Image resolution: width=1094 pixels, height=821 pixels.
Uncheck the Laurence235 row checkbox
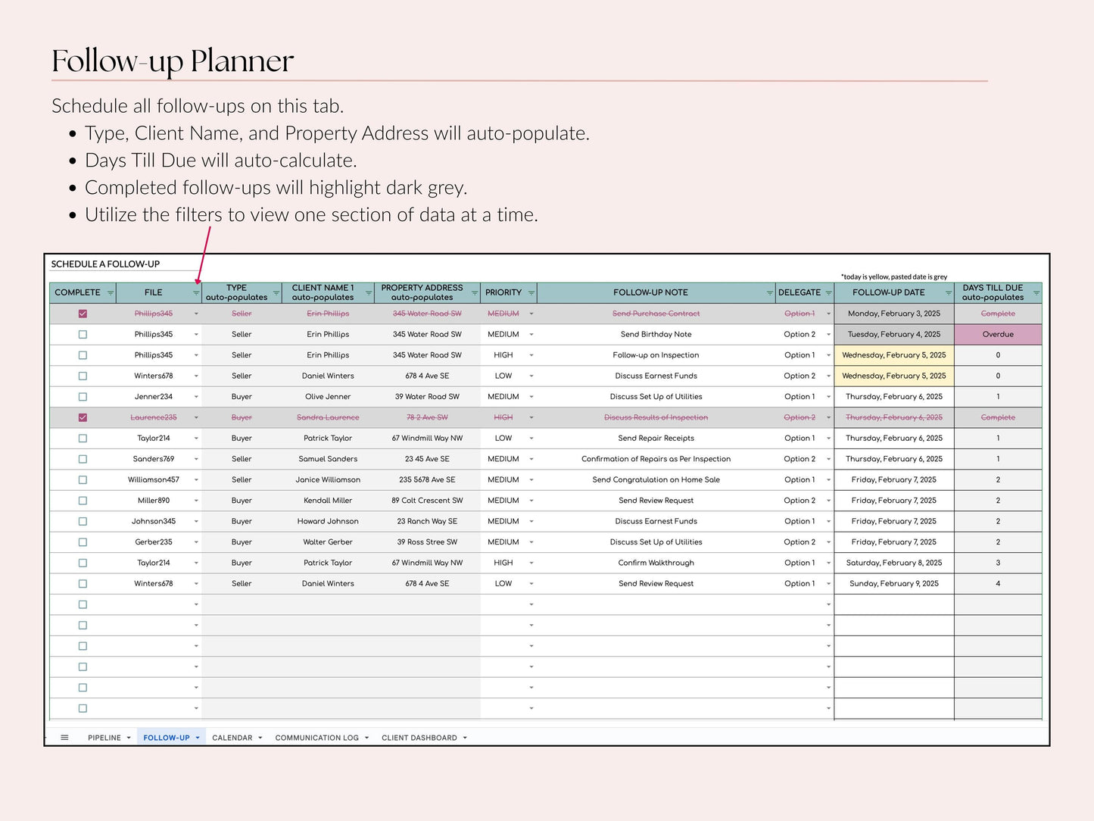click(x=83, y=417)
